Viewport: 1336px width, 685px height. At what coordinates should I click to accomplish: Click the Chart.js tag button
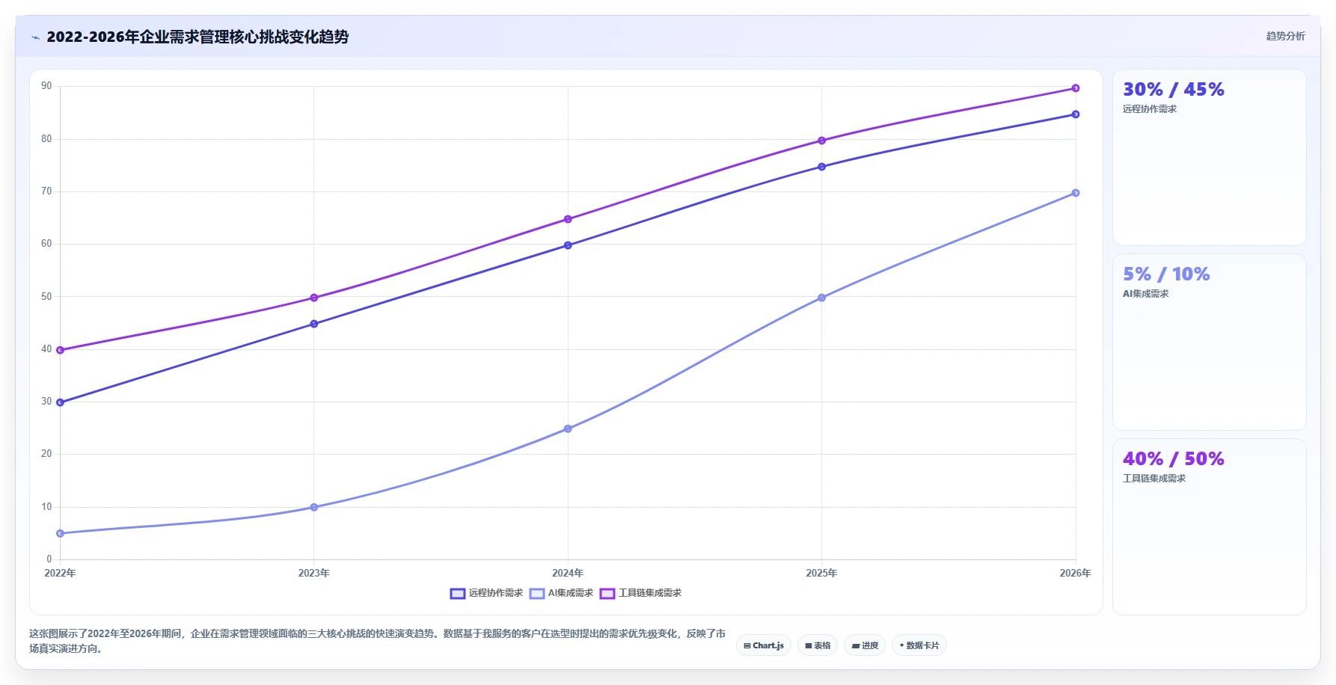pyautogui.click(x=764, y=645)
